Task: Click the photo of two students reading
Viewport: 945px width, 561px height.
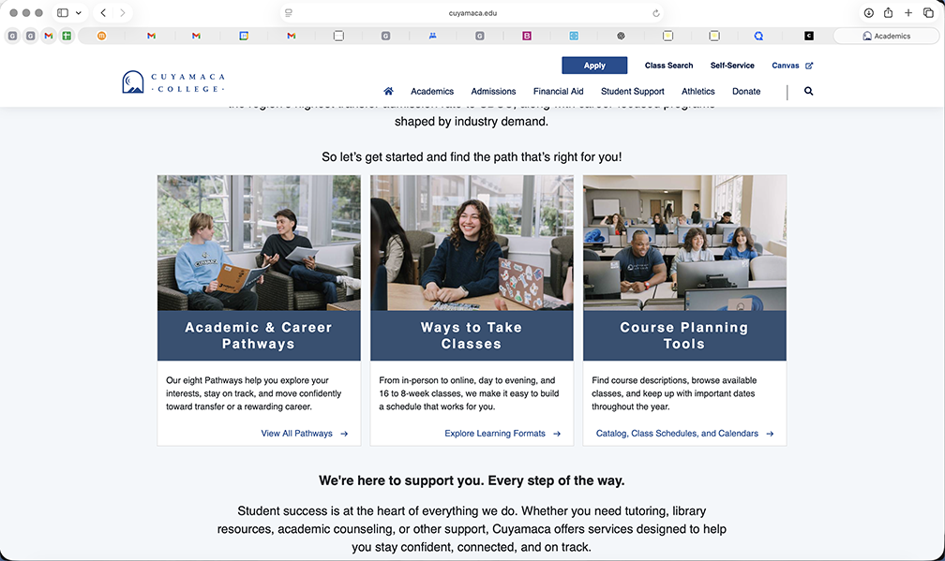Action: point(259,243)
